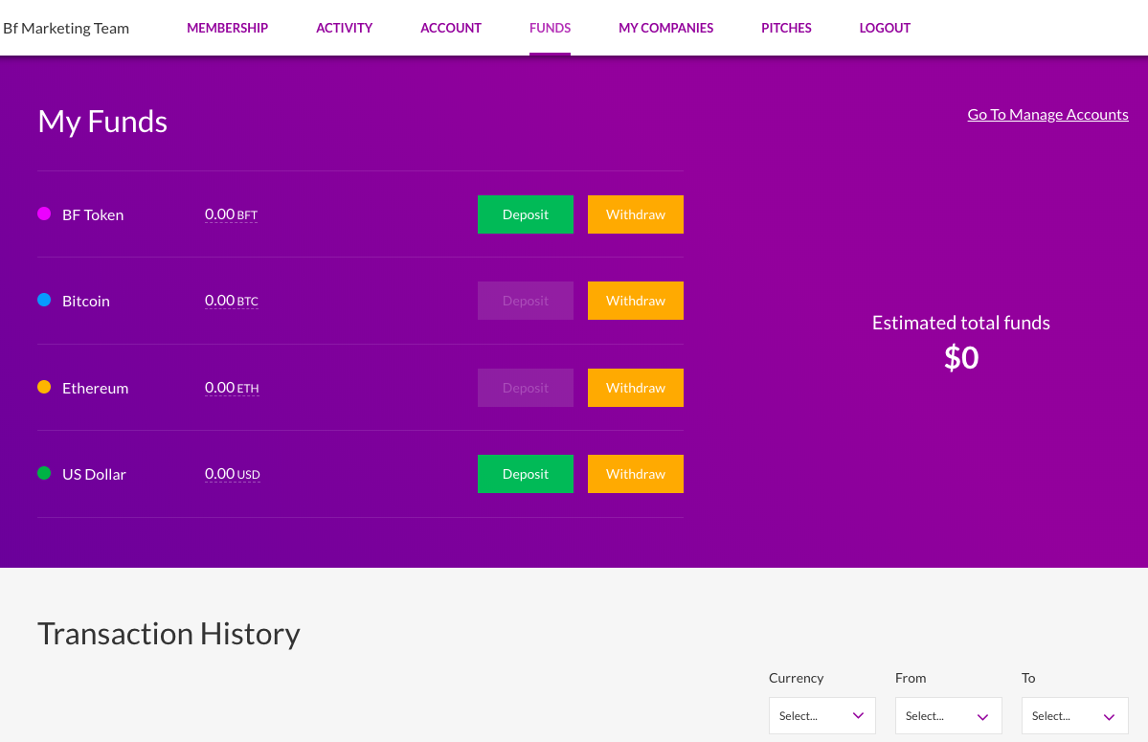Log out via the Logout menu item
The height and width of the screenshot is (742, 1148).
885,28
